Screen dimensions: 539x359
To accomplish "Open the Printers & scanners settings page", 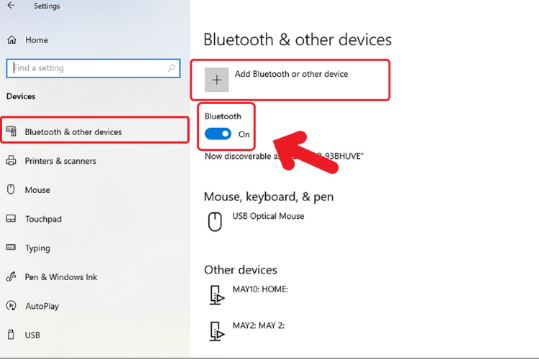I will point(60,161).
